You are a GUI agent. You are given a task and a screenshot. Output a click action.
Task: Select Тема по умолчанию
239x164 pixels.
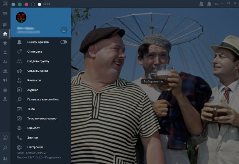(41, 119)
